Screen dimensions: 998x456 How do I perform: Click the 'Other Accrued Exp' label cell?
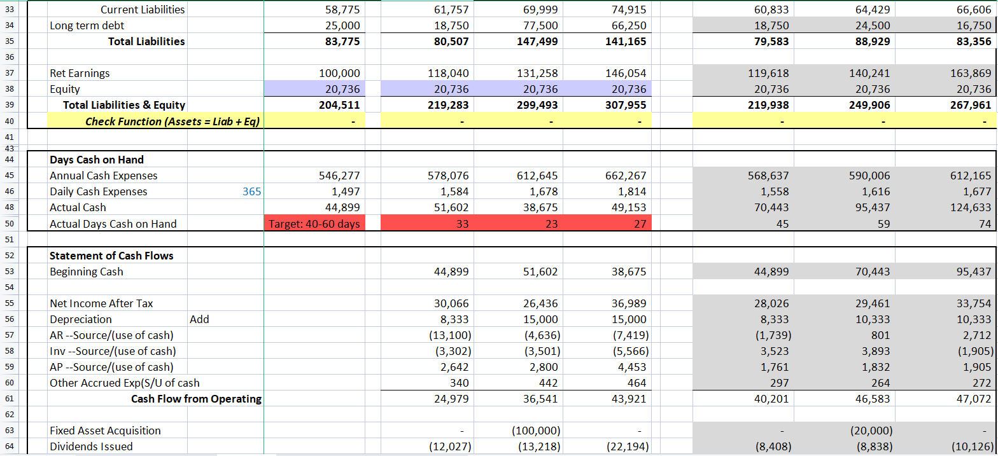coord(125,383)
